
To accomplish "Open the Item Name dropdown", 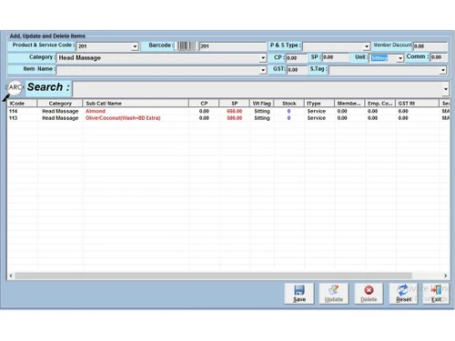I will (x=263, y=70).
